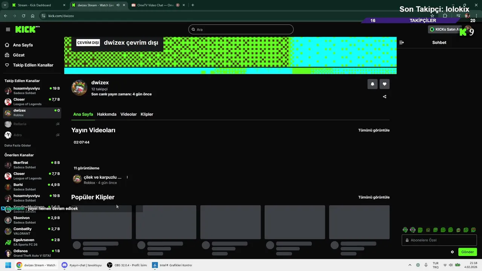Open video options three-dot menu

(x=127, y=177)
